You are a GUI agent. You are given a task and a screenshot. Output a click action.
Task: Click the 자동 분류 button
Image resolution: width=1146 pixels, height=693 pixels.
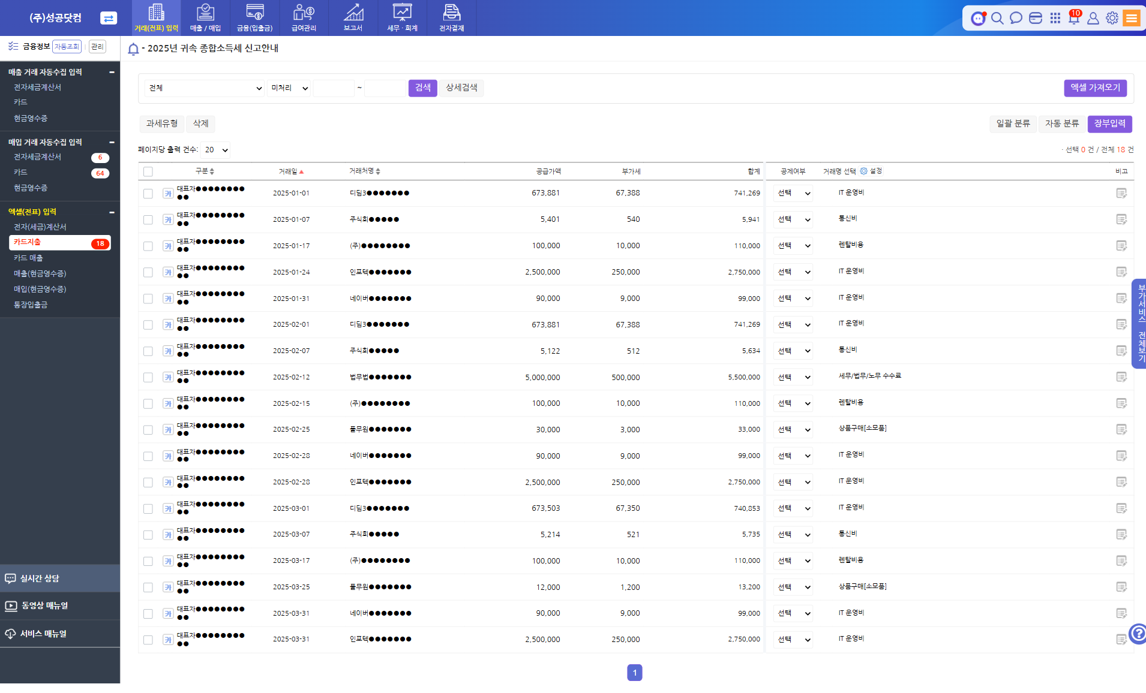coord(1061,123)
